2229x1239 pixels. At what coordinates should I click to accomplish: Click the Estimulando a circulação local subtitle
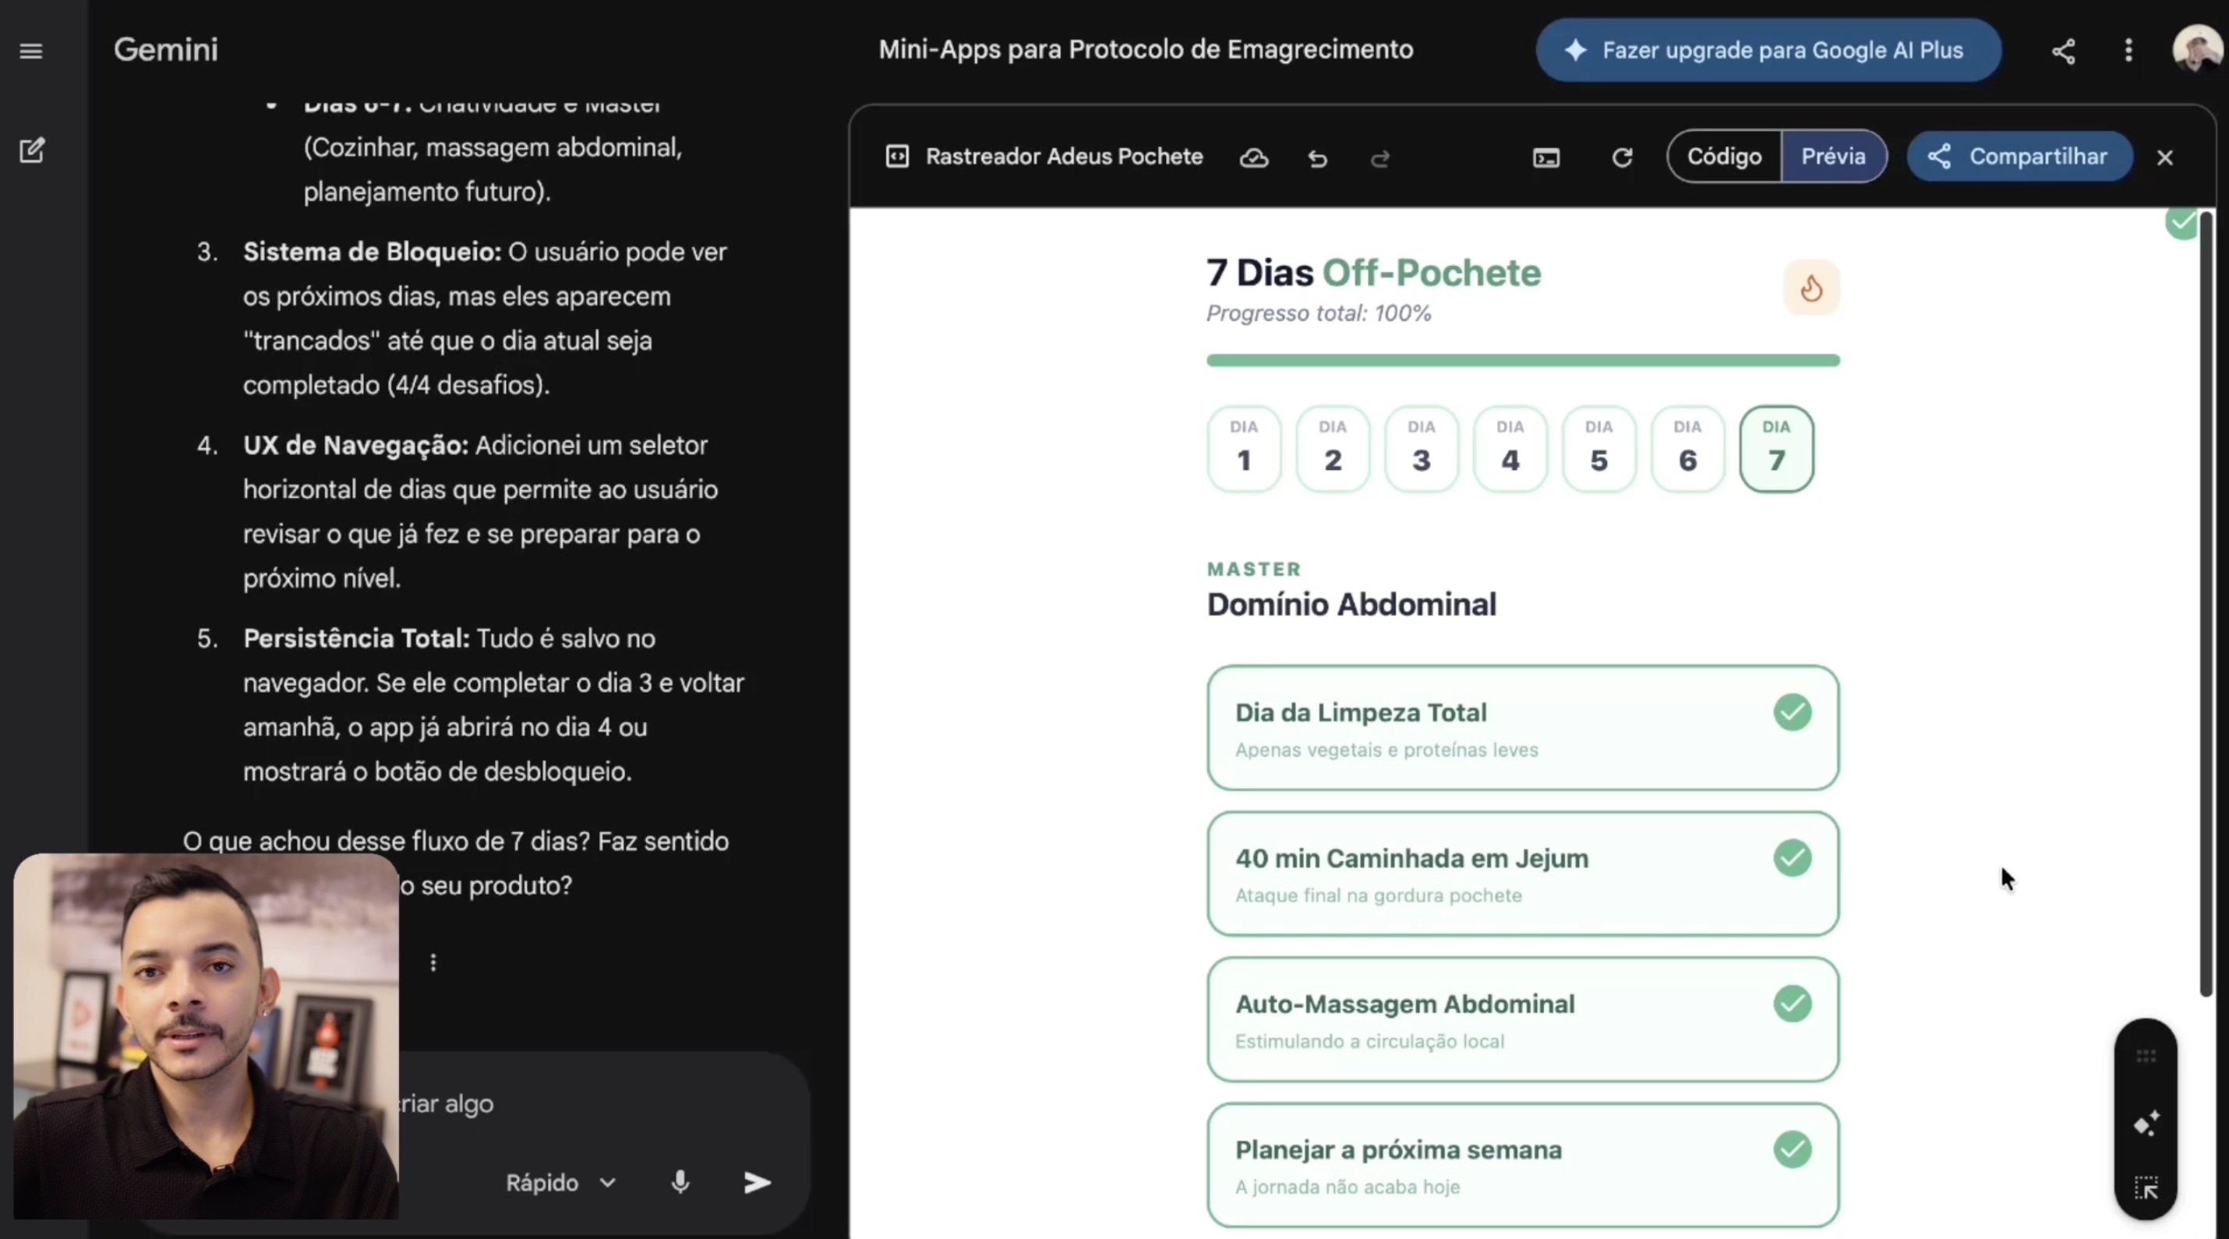pyautogui.click(x=1369, y=1042)
